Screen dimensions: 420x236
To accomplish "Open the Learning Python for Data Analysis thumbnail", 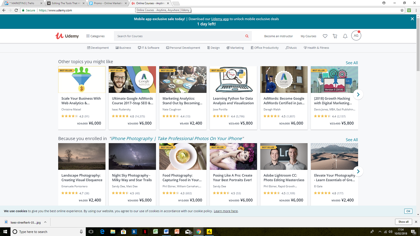I will coord(233,79).
